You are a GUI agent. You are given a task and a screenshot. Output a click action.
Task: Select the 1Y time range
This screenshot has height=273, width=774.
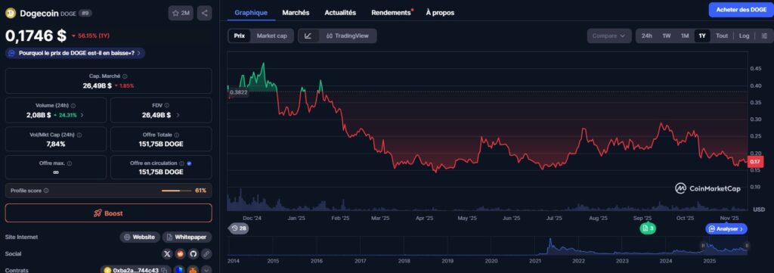pyautogui.click(x=702, y=36)
